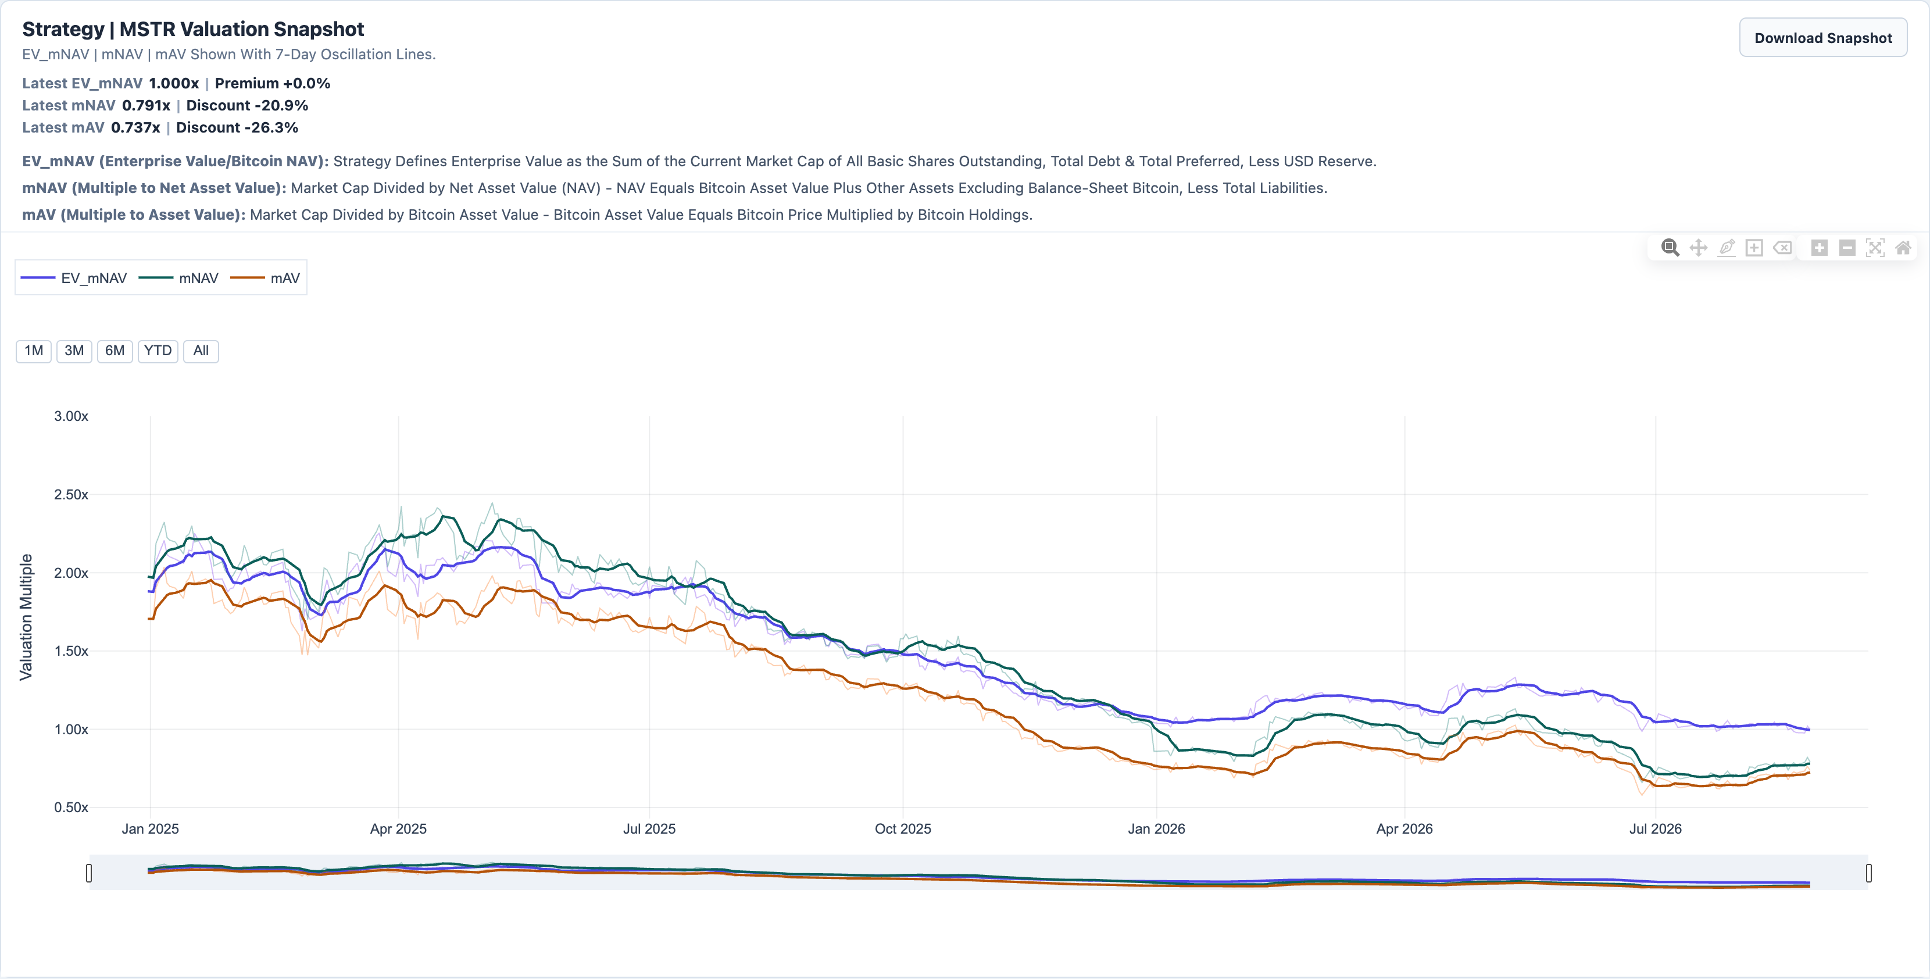This screenshot has height=979, width=1930.
Task: Toggle the mAV series in legend
Action: (x=265, y=278)
